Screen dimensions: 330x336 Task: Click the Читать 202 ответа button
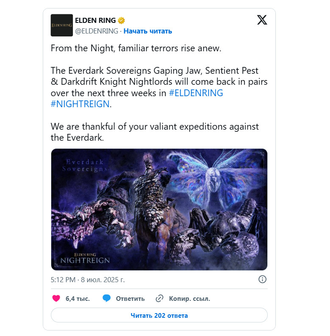pos(159,315)
